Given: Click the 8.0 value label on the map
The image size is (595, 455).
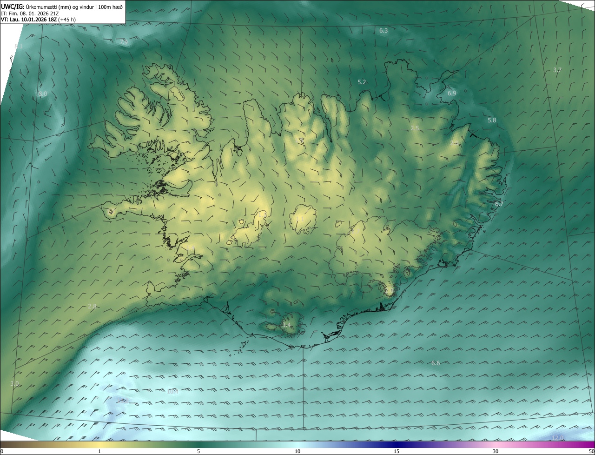Looking at the screenshot, I should pyautogui.click(x=43, y=94).
